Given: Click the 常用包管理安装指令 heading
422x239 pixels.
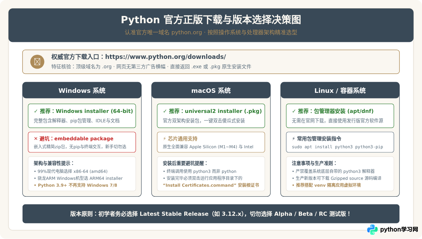Looking at the screenshot, I should pos(319,139).
